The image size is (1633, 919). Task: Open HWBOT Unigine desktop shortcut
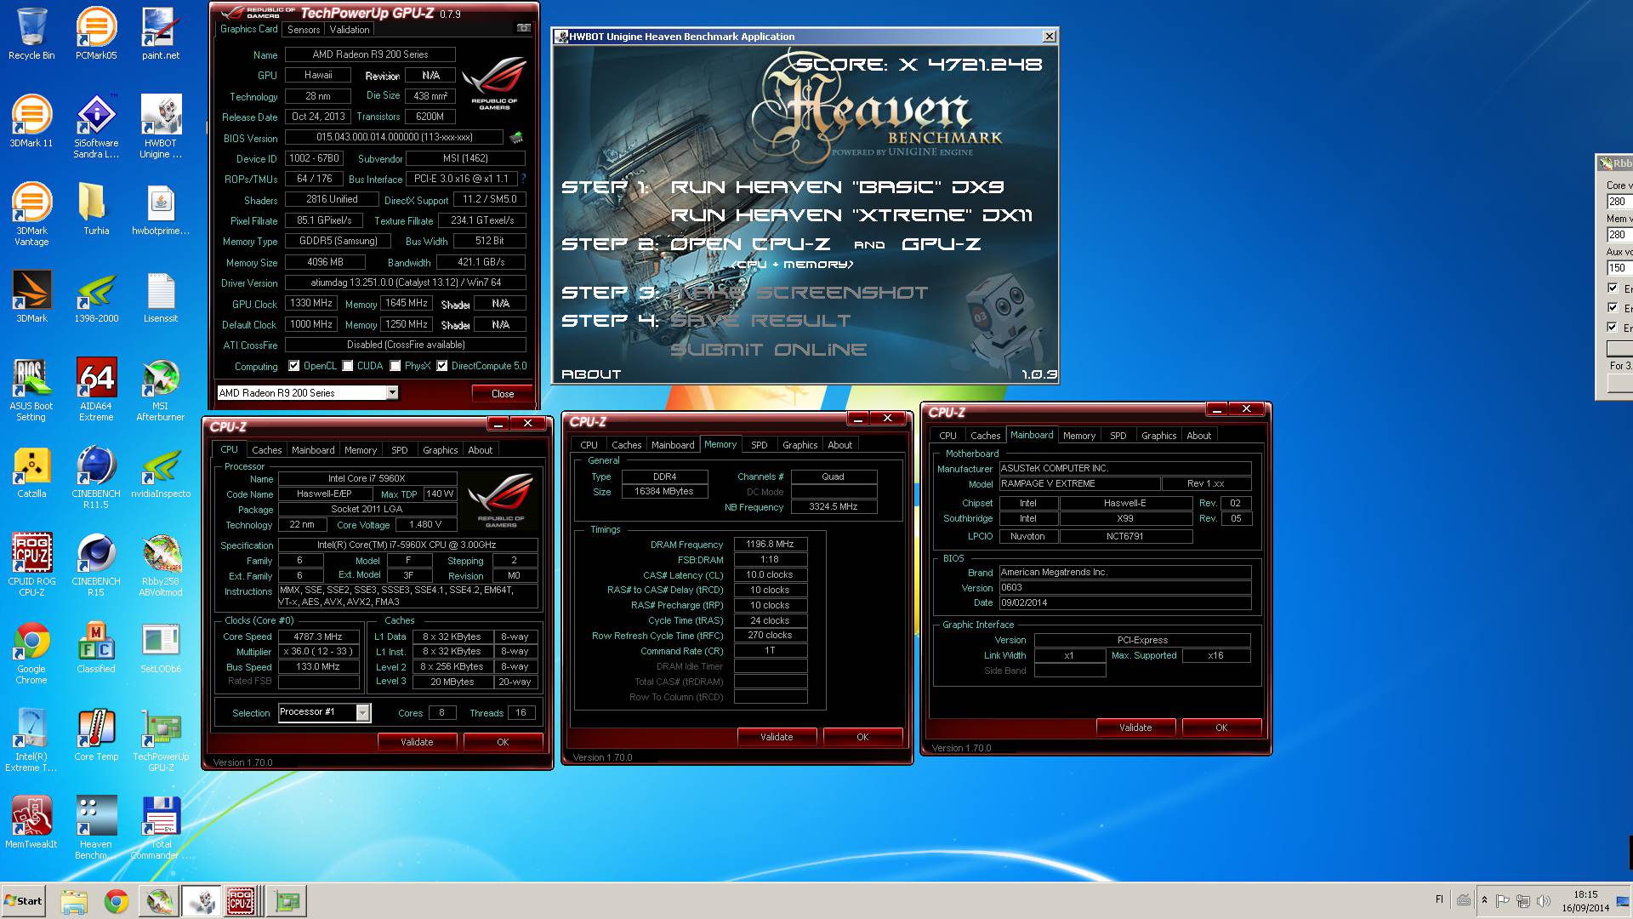coord(161,126)
